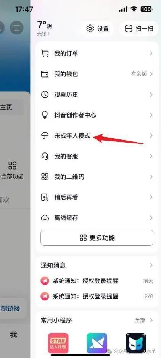Expand the 通知消息 chevron
Image resolution: width=161 pixels, height=358 pixels.
tap(151, 265)
